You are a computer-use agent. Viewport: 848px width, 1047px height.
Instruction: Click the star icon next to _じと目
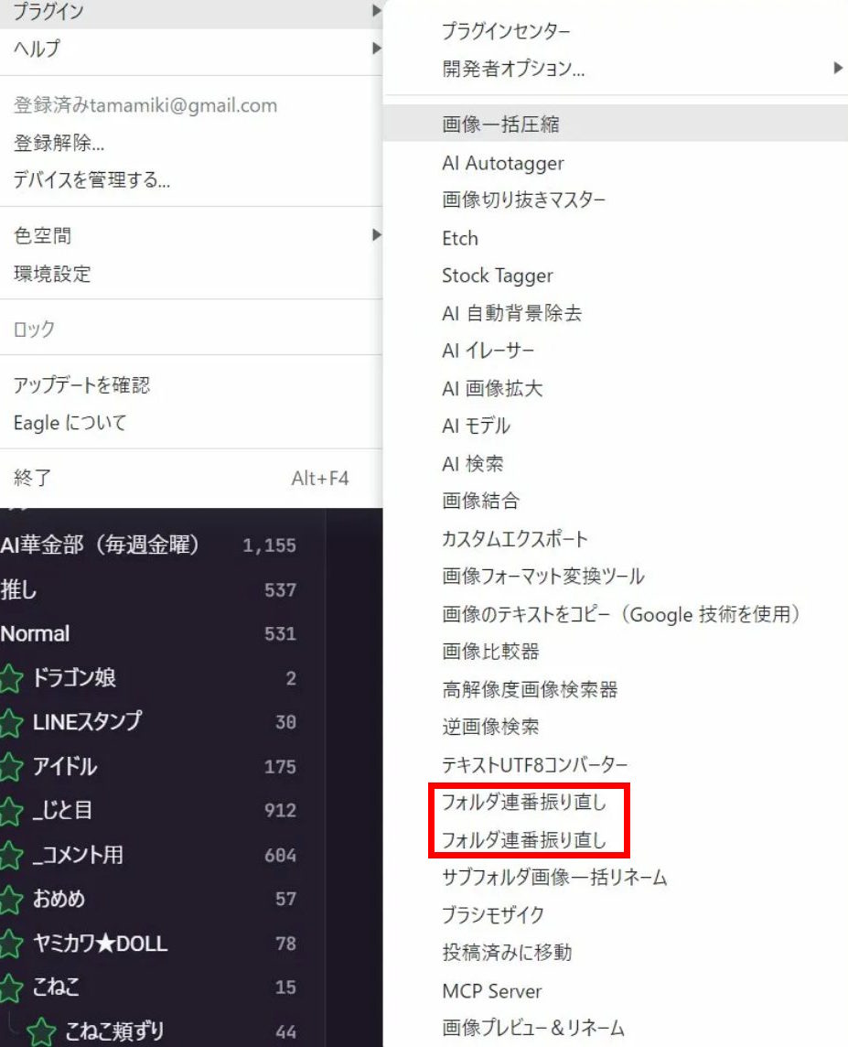click(x=10, y=811)
